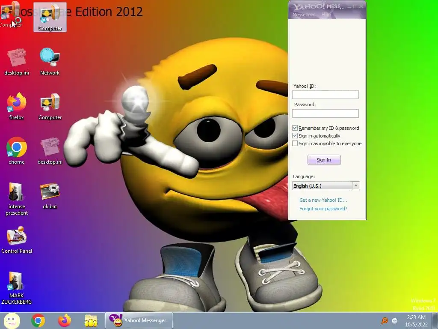The image size is (438, 329).
Task: Click the "Yahoo! ID:" label text
Action: click(x=305, y=86)
